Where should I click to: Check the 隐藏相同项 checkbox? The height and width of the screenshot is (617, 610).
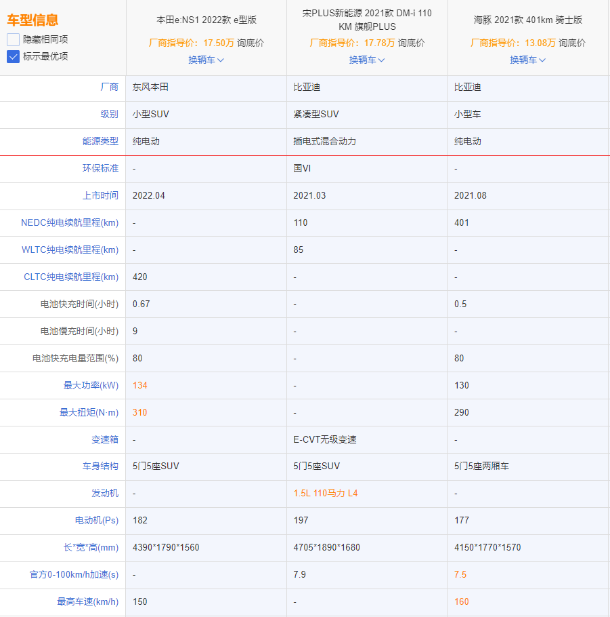13,39
